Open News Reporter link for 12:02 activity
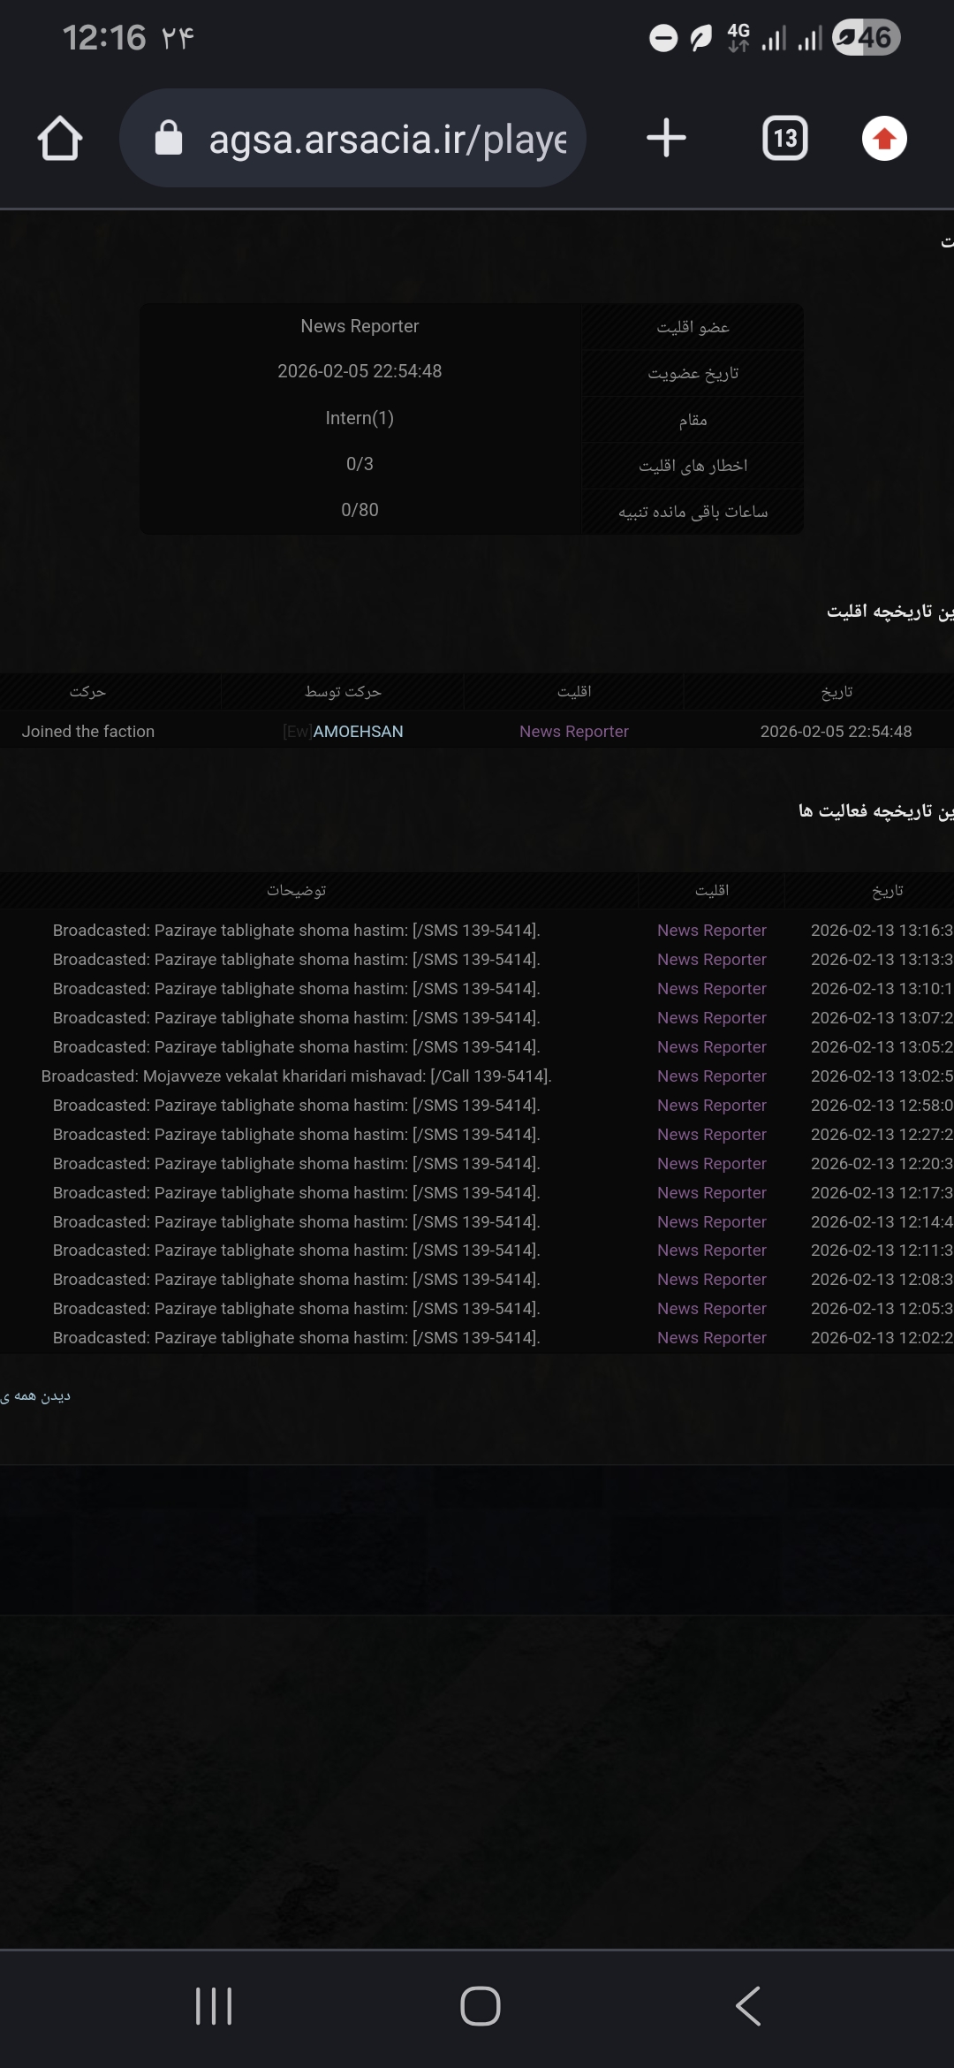The width and height of the screenshot is (954, 2068). [x=711, y=1338]
